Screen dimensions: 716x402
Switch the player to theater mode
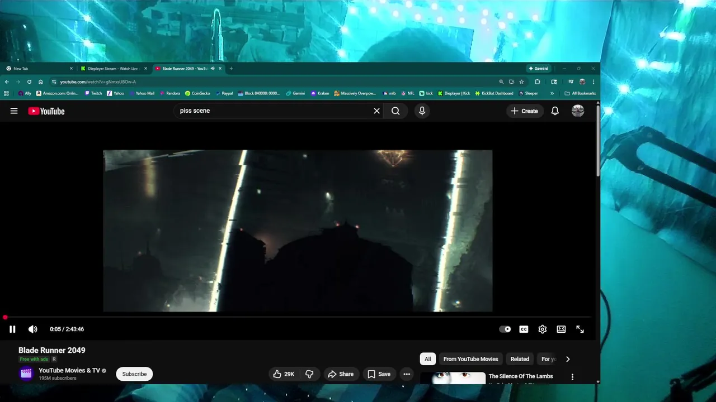(x=561, y=329)
